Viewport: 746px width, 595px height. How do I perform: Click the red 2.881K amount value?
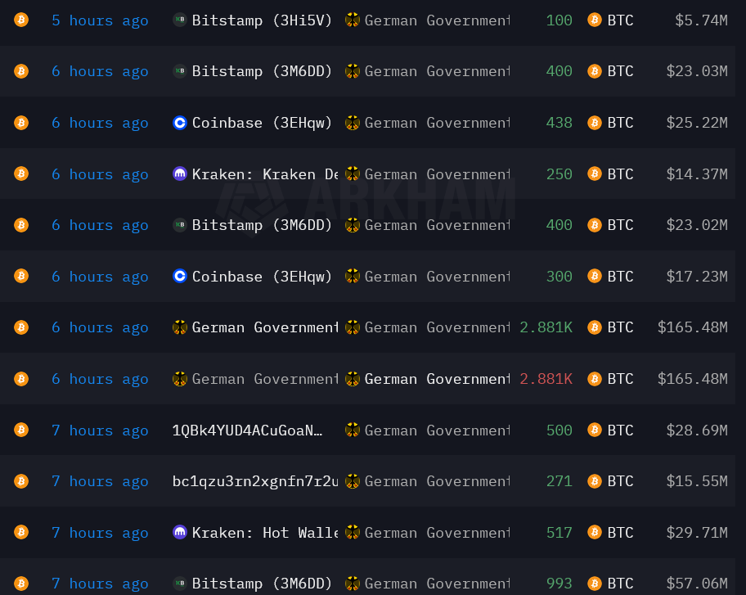coord(546,379)
